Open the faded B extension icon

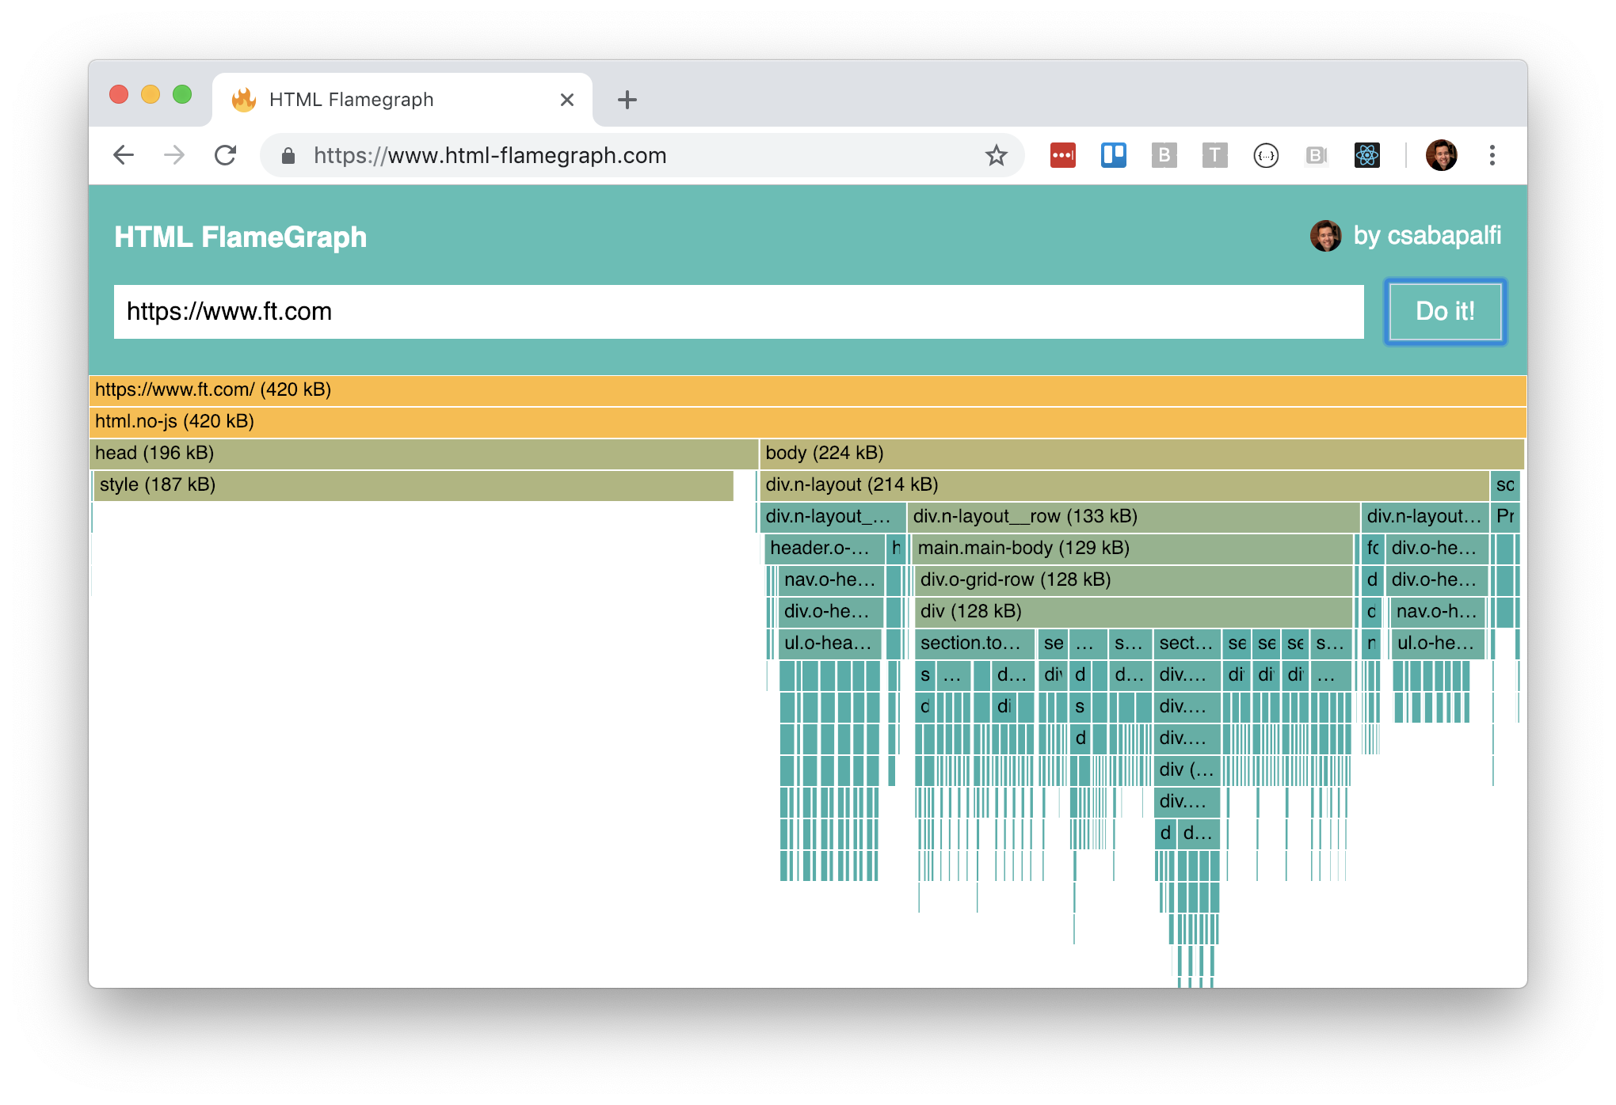point(1316,155)
